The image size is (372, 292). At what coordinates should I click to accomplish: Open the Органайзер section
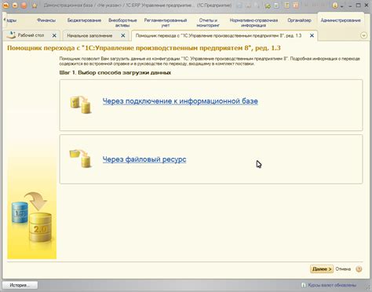click(299, 20)
